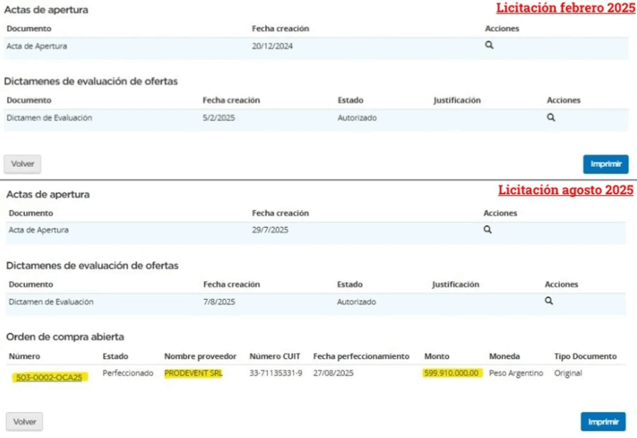Open the magnifier for Acta dated 20/12/2024
The height and width of the screenshot is (438, 637).
point(489,45)
